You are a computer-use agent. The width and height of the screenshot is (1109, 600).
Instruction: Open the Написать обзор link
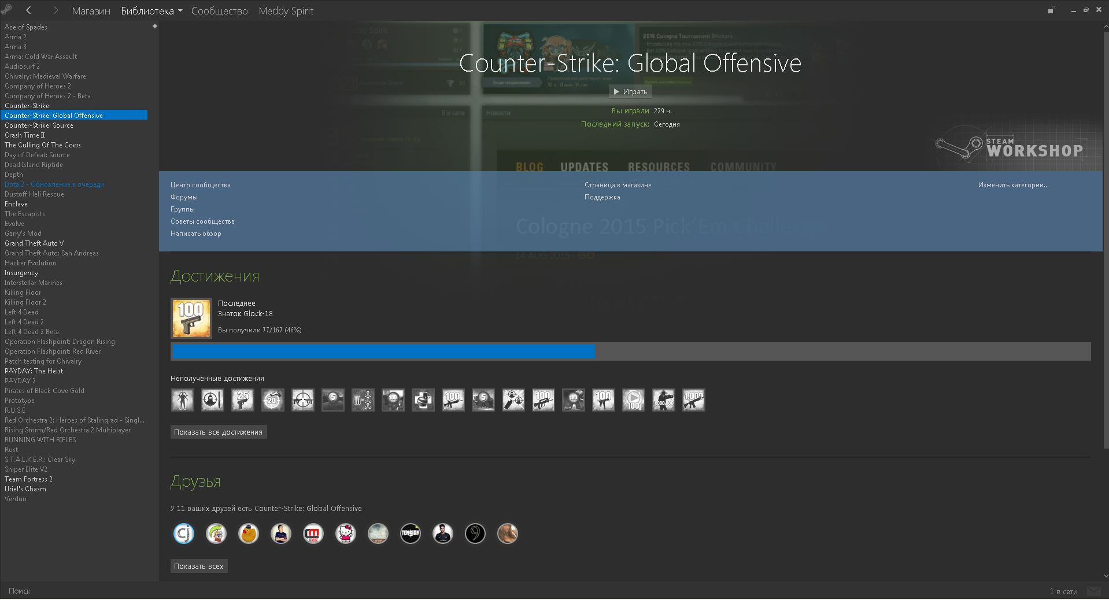(195, 234)
